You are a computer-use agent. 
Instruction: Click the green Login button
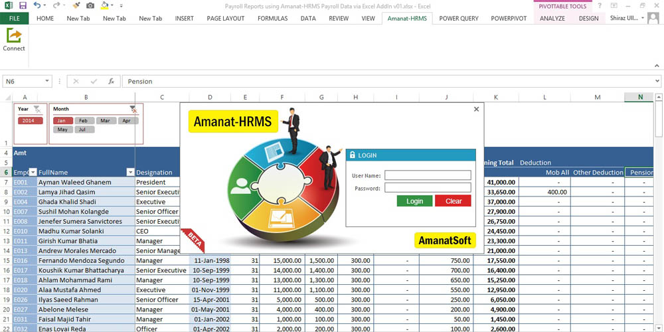tap(414, 201)
